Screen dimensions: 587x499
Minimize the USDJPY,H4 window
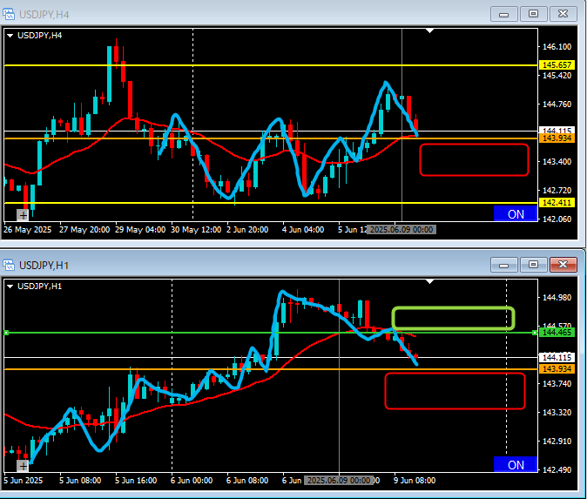[x=504, y=14]
